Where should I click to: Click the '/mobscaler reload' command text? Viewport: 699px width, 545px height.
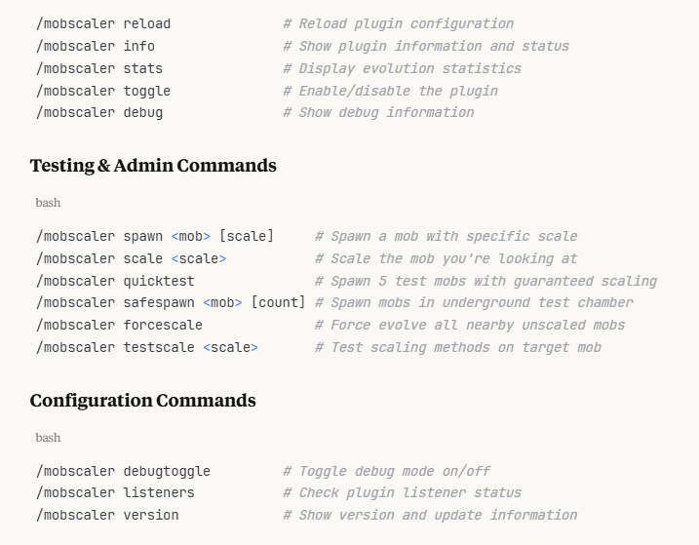(103, 23)
